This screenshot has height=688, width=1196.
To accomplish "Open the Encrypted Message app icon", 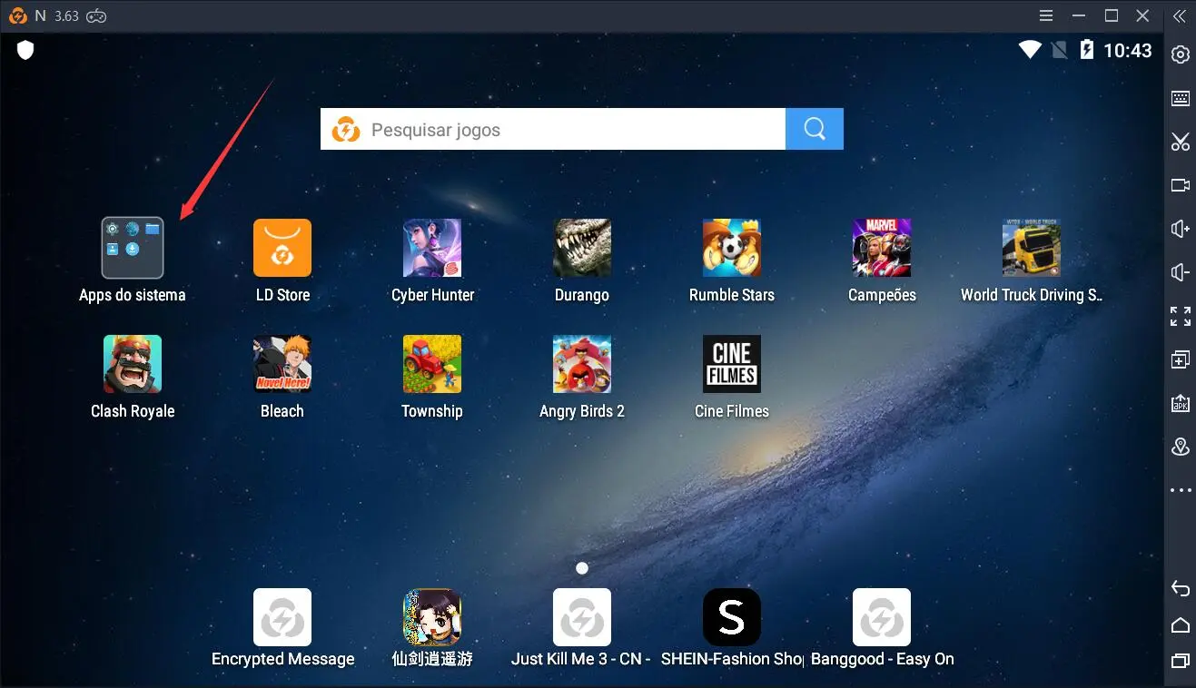I will (x=282, y=617).
